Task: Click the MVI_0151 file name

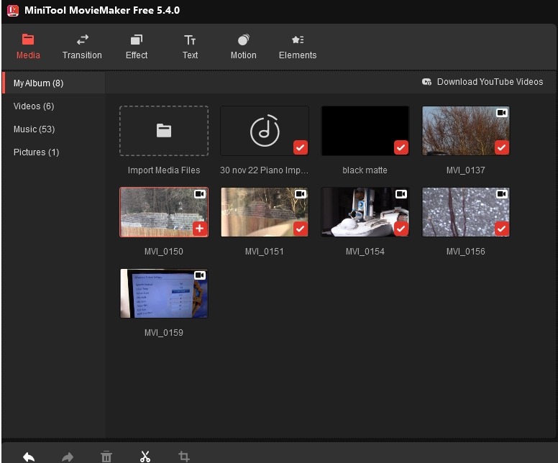Action: click(x=265, y=252)
